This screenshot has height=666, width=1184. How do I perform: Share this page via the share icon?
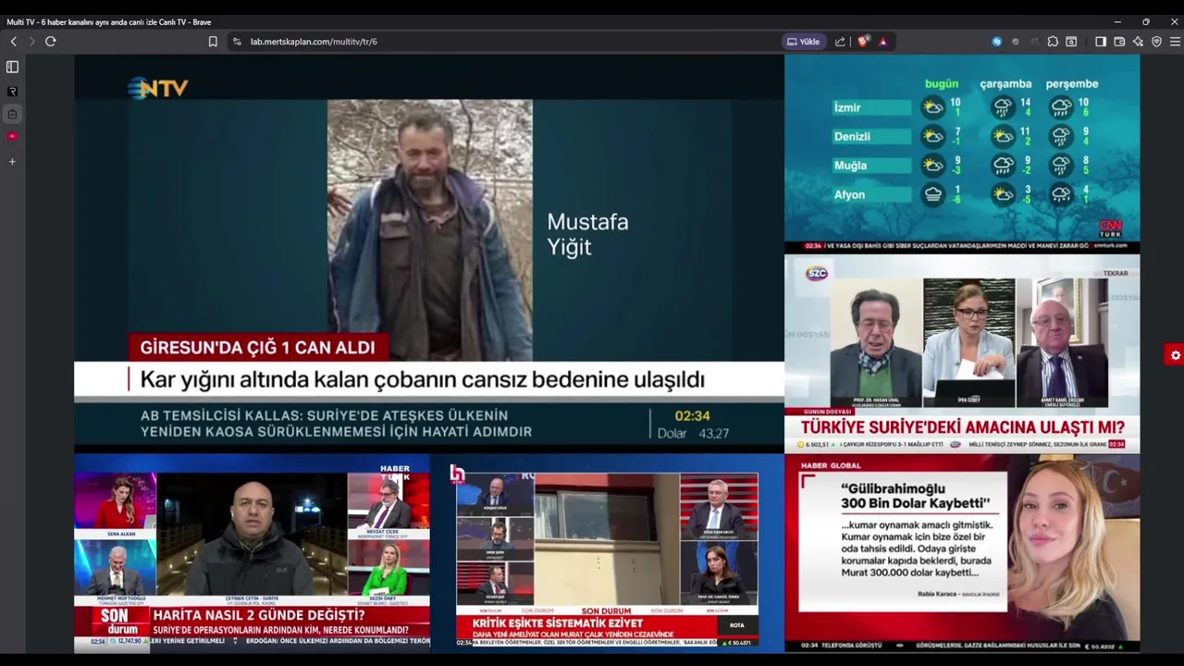click(x=840, y=42)
